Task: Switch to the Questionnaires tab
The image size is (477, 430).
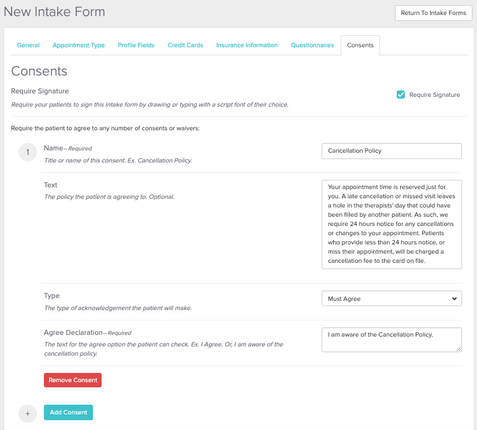Action: click(312, 45)
